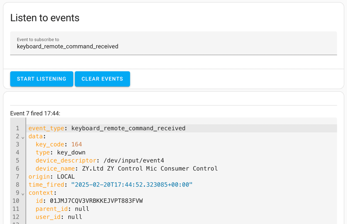This screenshot has width=347, height=224.
Task: Click the device_name ZY.Ltd line
Action: [x=127, y=169]
